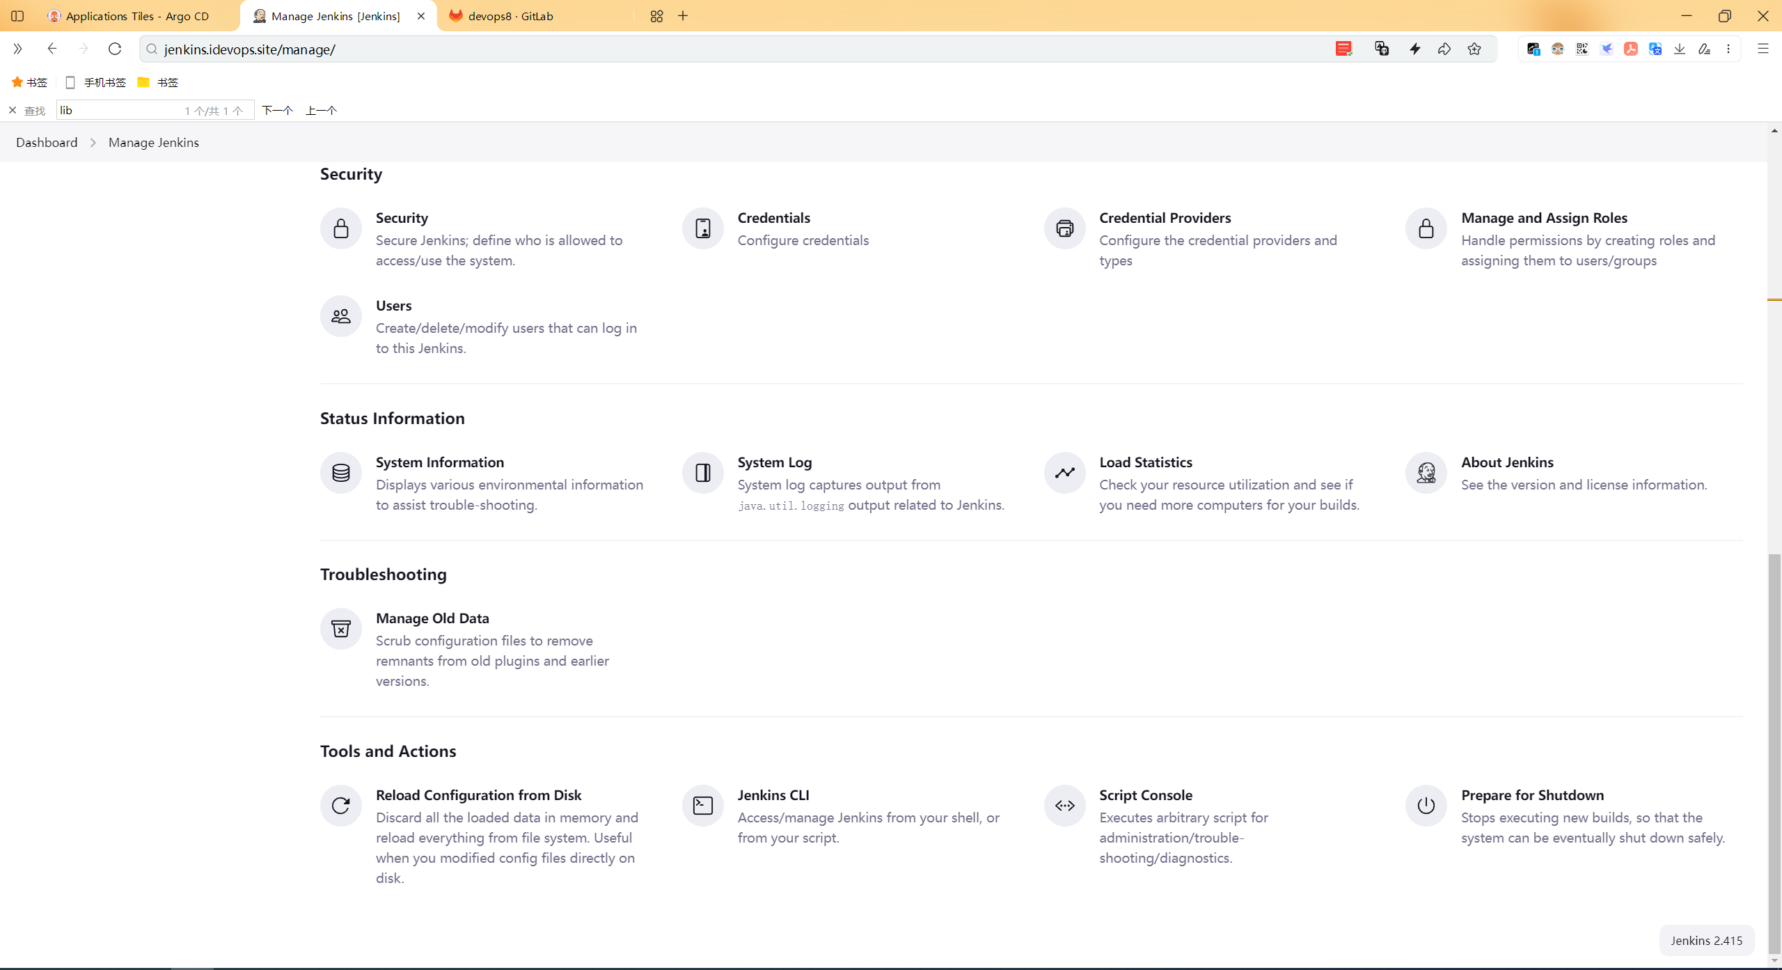1782x970 pixels.
Task: Click the find-previous (上一个) button
Action: pyautogui.click(x=322, y=110)
